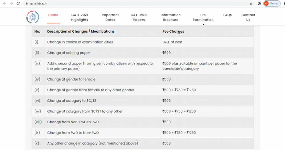Click the GATE IIT Bombay logo
This screenshot has width=285, height=150.
coord(33,17)
